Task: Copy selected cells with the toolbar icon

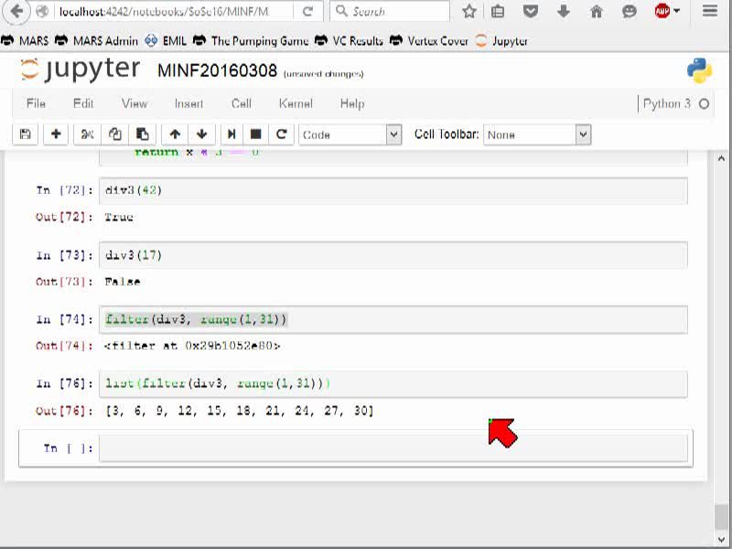Action: click(x=115, y=135)
